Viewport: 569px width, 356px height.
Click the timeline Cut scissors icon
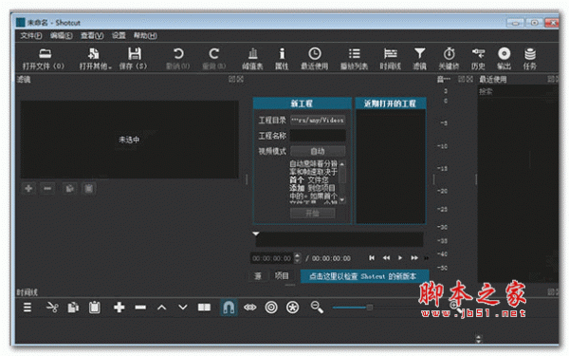click(x=52, y=308)
